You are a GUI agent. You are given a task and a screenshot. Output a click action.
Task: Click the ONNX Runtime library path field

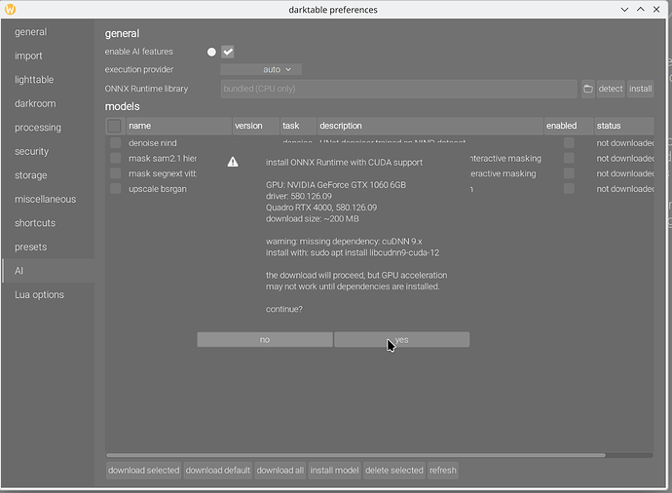coord(398,89)
